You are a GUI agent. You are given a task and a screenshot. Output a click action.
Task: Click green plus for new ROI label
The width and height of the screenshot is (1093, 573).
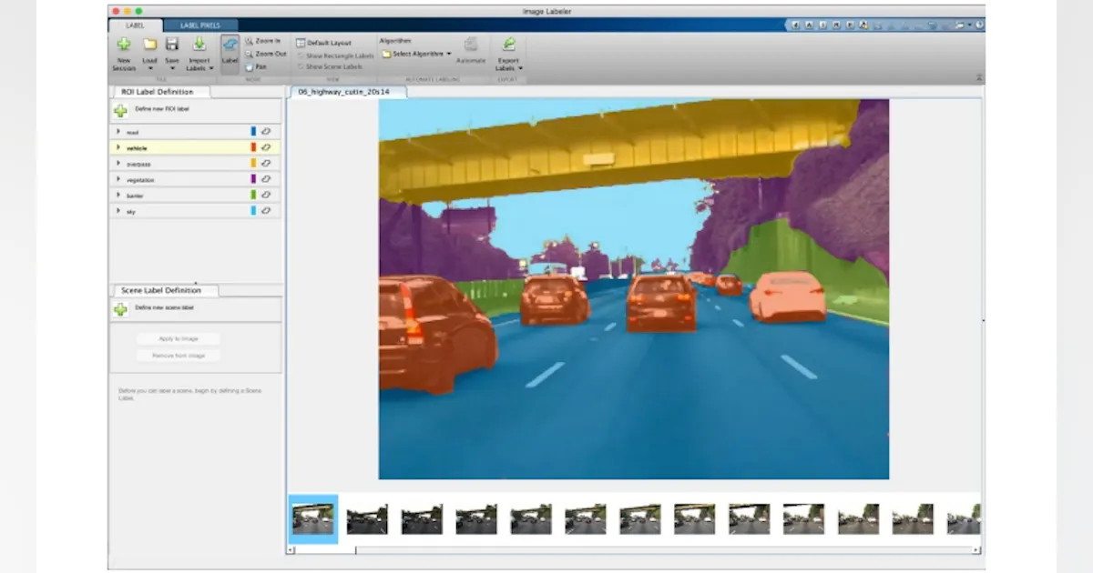120,110
